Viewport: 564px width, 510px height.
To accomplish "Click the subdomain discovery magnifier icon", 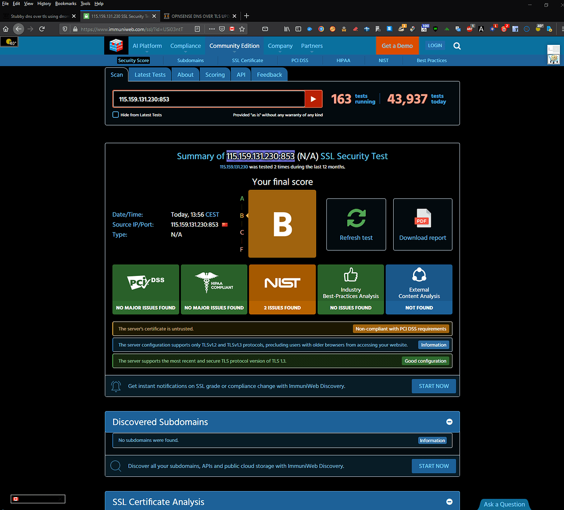I will tap(116, 466).
